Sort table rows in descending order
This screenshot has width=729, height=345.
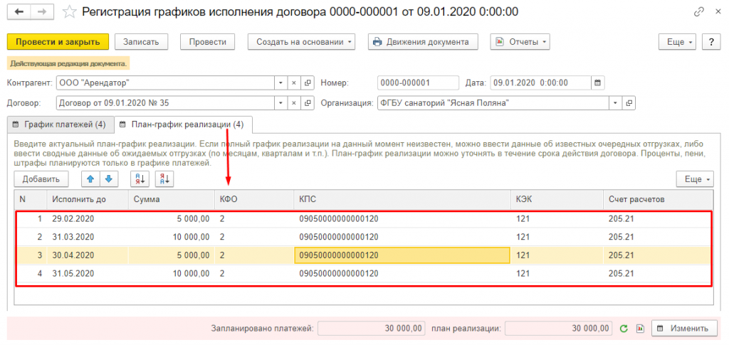point(164,179)
